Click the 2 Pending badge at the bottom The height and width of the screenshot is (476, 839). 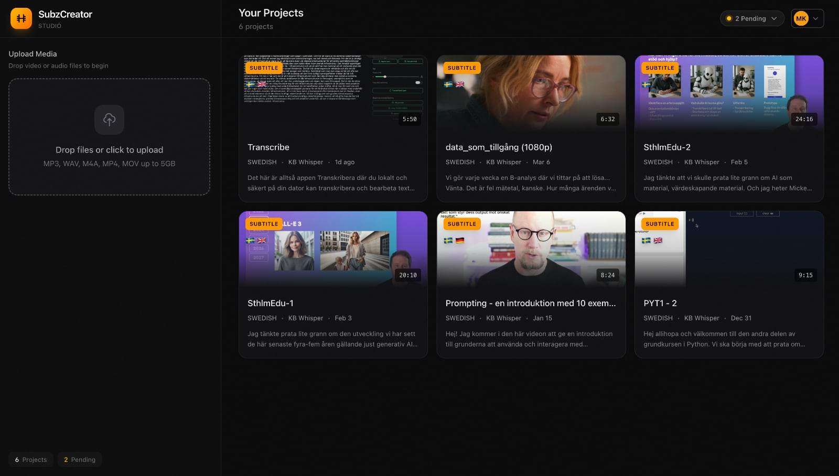(x=79, y=459)
